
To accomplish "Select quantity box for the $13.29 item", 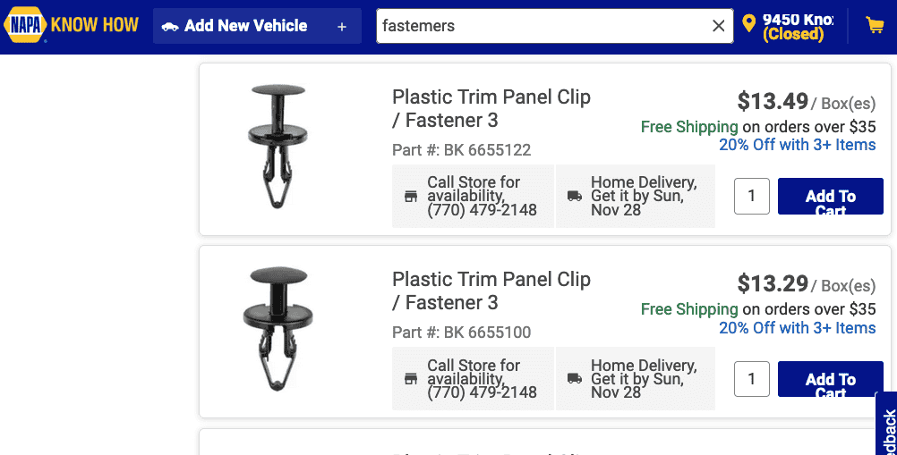I will tap(752, 379).
